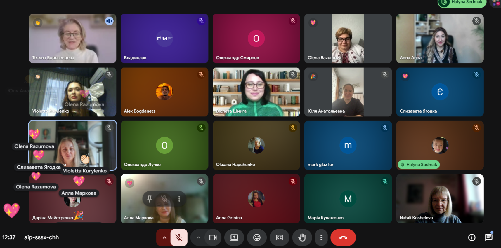Click Natali Kosheleva's video tile

tap(440, 199)
